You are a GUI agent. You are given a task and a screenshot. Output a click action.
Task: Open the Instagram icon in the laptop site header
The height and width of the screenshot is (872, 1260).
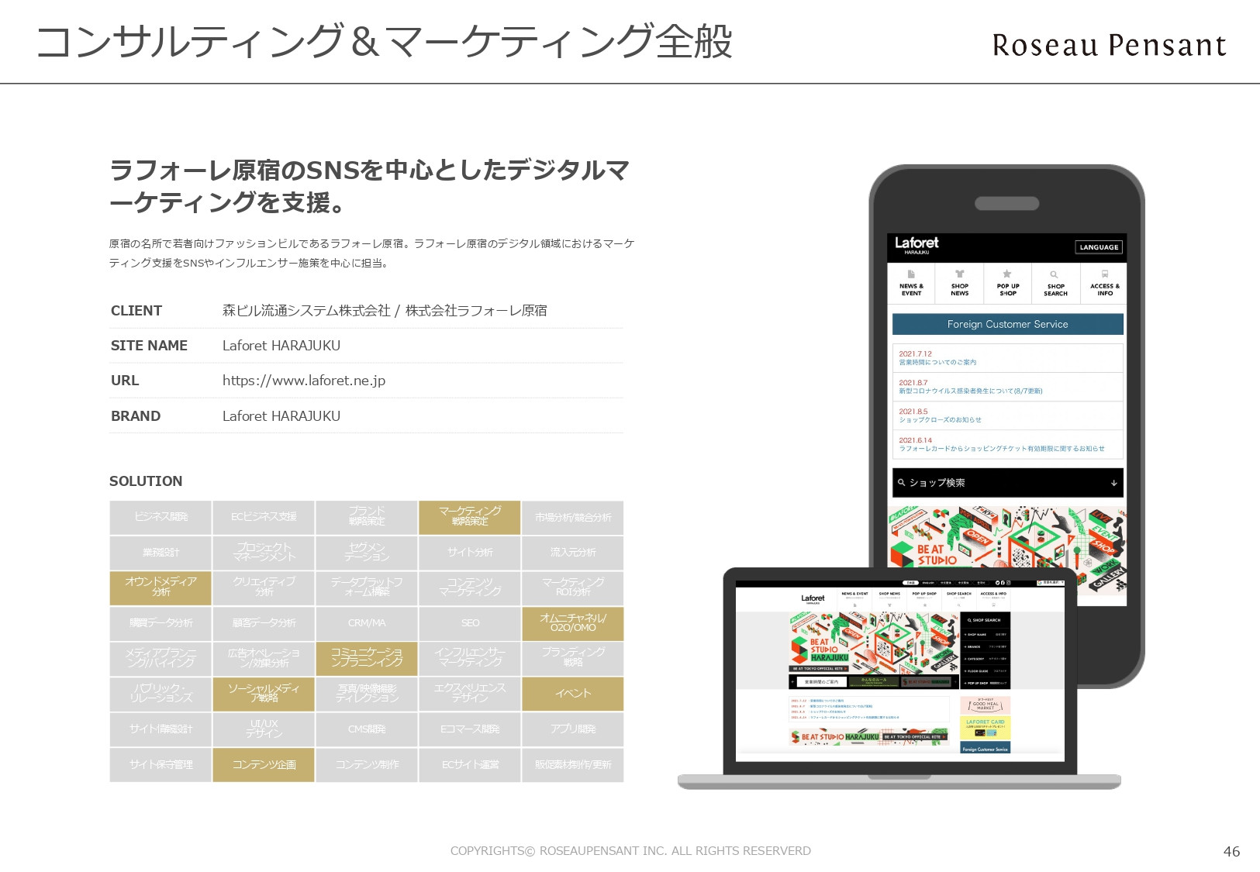(x=1009, y=583)
